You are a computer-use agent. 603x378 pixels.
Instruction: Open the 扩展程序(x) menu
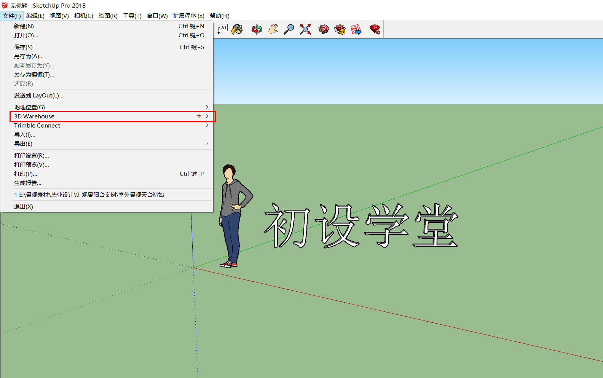click(189, 16)
